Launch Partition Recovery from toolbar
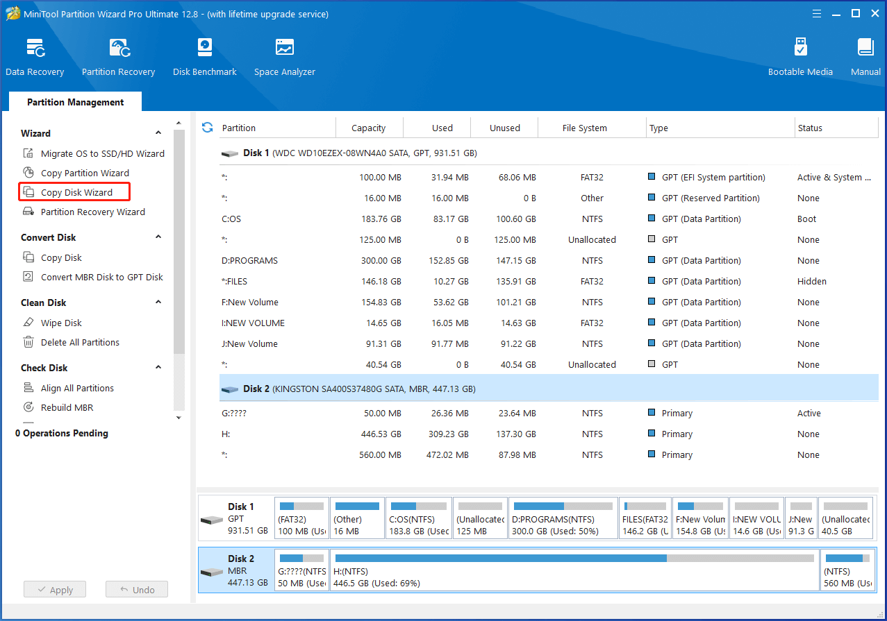This screenshot has width=887, height=621. coord(118,57)
